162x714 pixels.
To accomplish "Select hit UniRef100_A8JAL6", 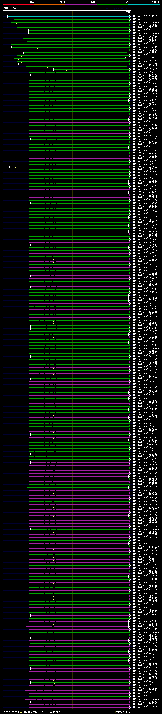I will tap(145, 16).
